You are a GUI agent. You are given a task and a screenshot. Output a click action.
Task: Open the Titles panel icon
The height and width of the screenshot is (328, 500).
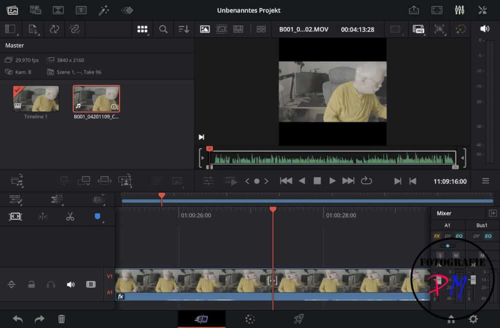coord(81,10)
